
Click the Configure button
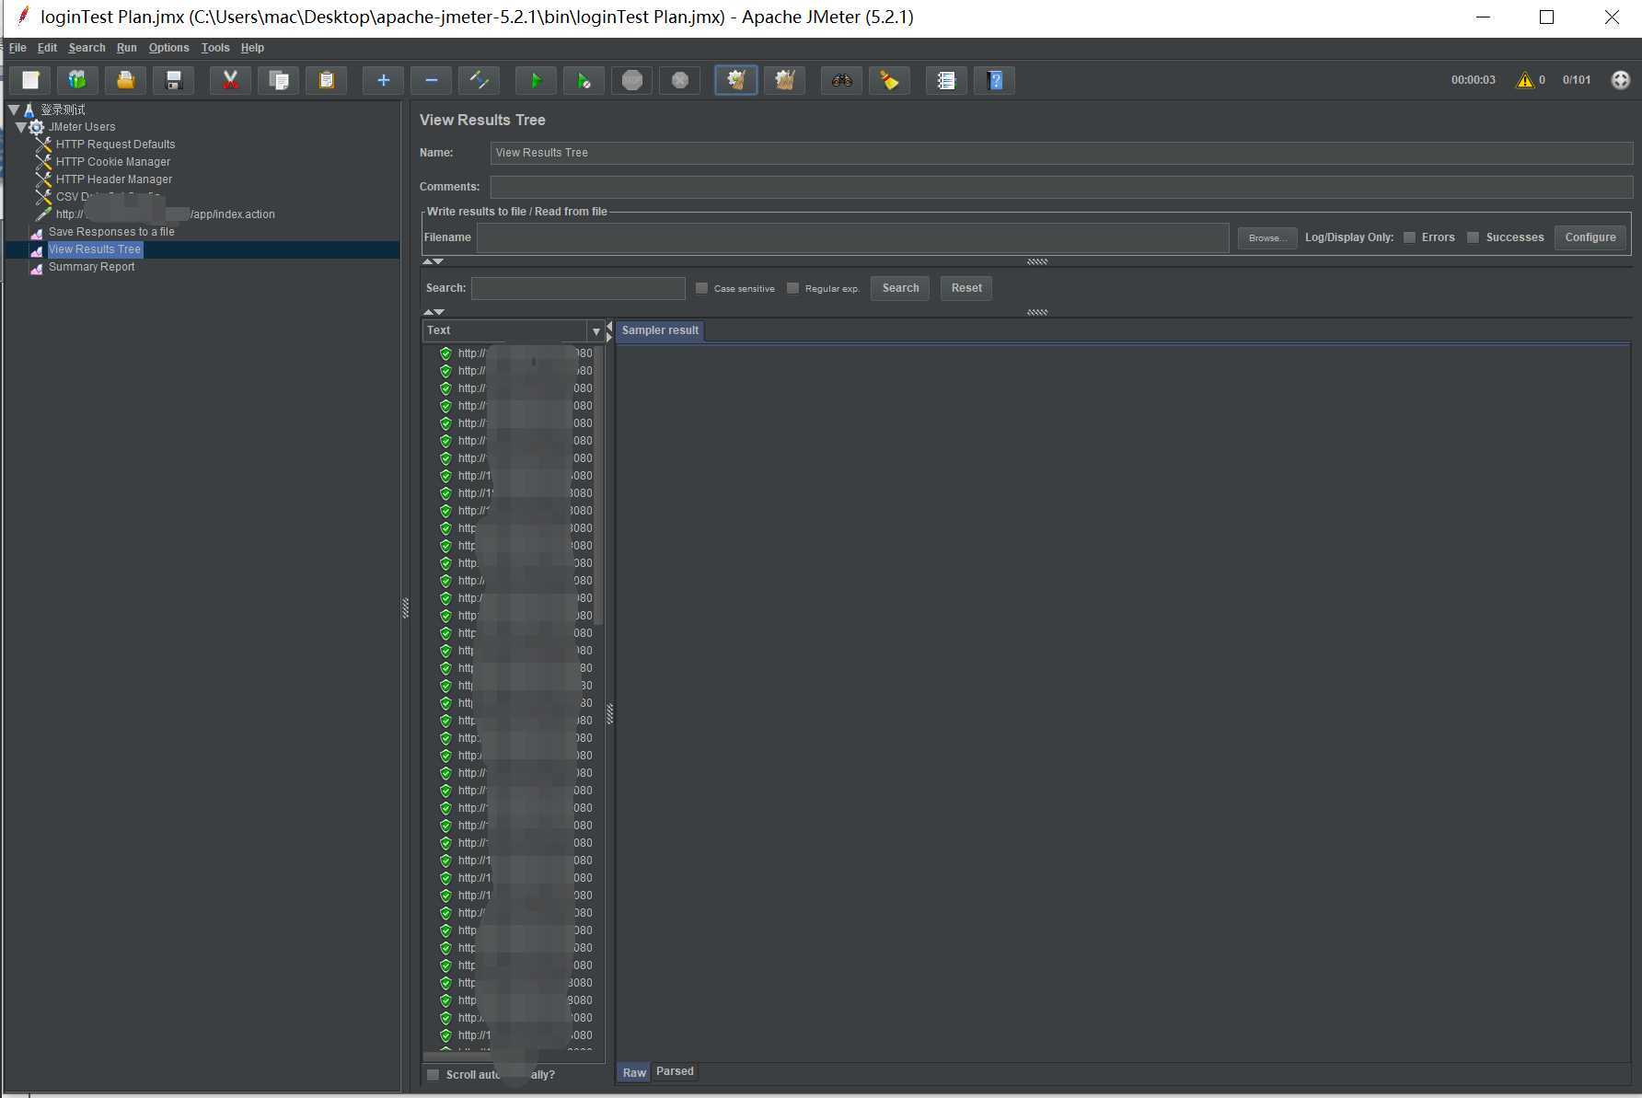click(x=1590, y=237)
